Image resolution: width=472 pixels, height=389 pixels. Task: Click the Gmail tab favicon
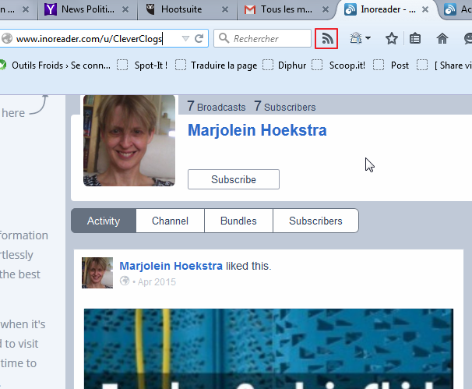coord(250,9)
